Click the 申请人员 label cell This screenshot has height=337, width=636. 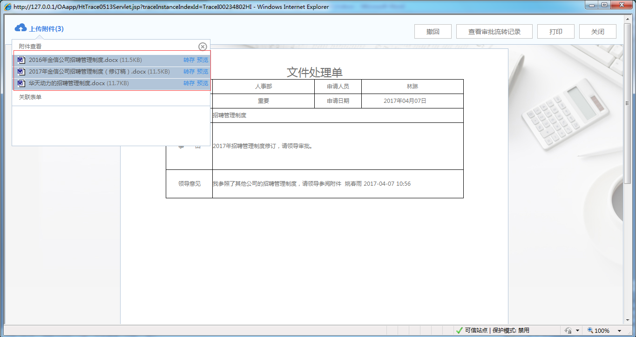pyautogui.click(x=338, y=87)
